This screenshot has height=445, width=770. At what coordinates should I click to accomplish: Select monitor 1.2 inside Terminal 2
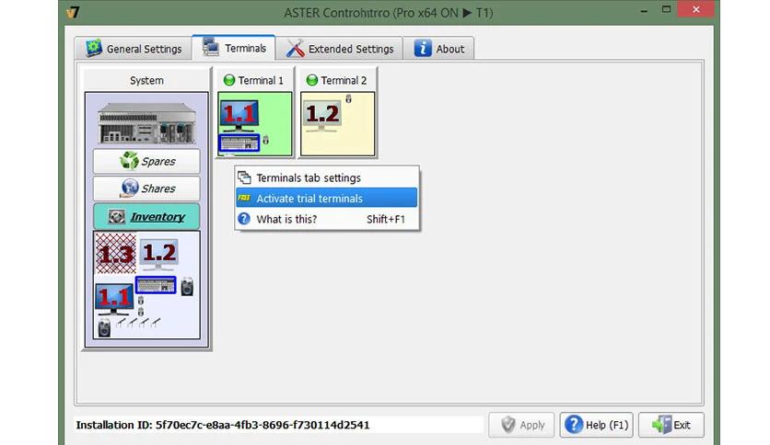(x=322, y=116)
